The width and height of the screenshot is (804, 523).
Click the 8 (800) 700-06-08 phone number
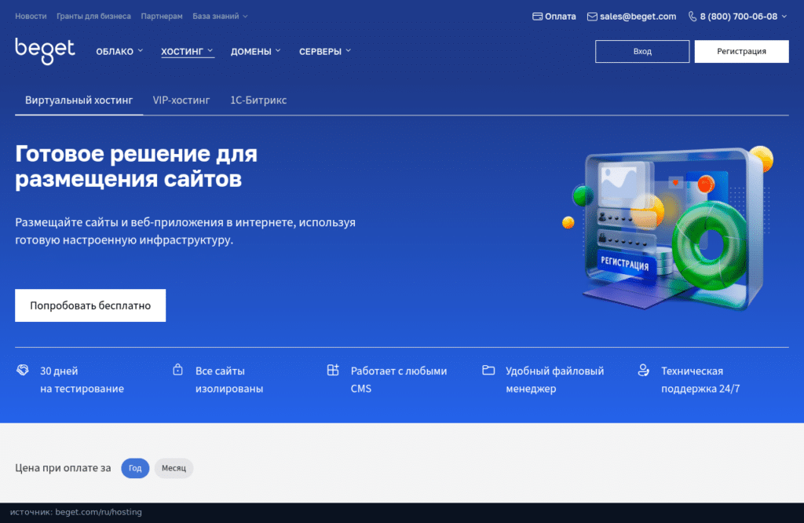[x=738, y=16]
